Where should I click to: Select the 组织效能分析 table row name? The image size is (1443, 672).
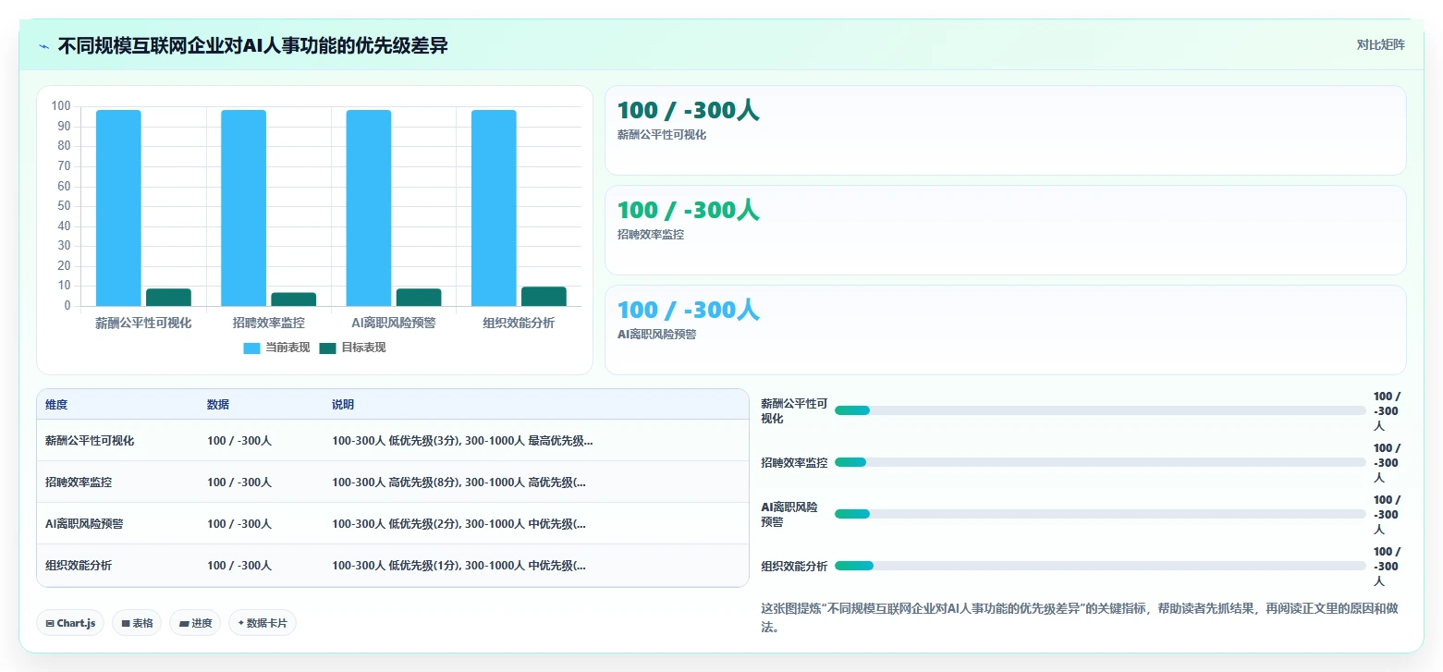[79, 566]
